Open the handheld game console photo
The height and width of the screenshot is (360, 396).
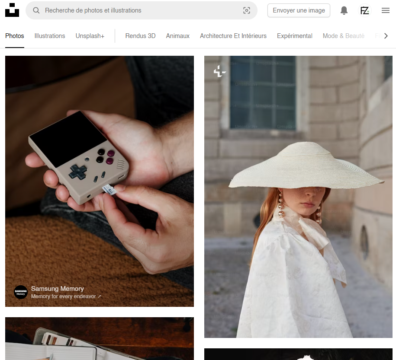click(x=100, y=181)
